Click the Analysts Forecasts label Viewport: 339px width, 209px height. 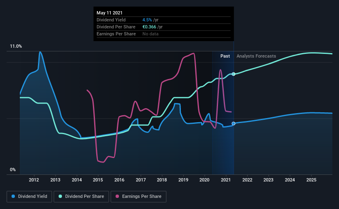pos(256,56)
